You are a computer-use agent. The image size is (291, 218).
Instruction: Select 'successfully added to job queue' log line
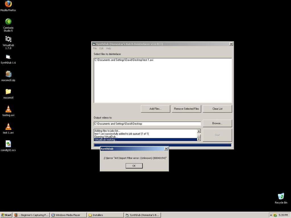pos(122,134)
